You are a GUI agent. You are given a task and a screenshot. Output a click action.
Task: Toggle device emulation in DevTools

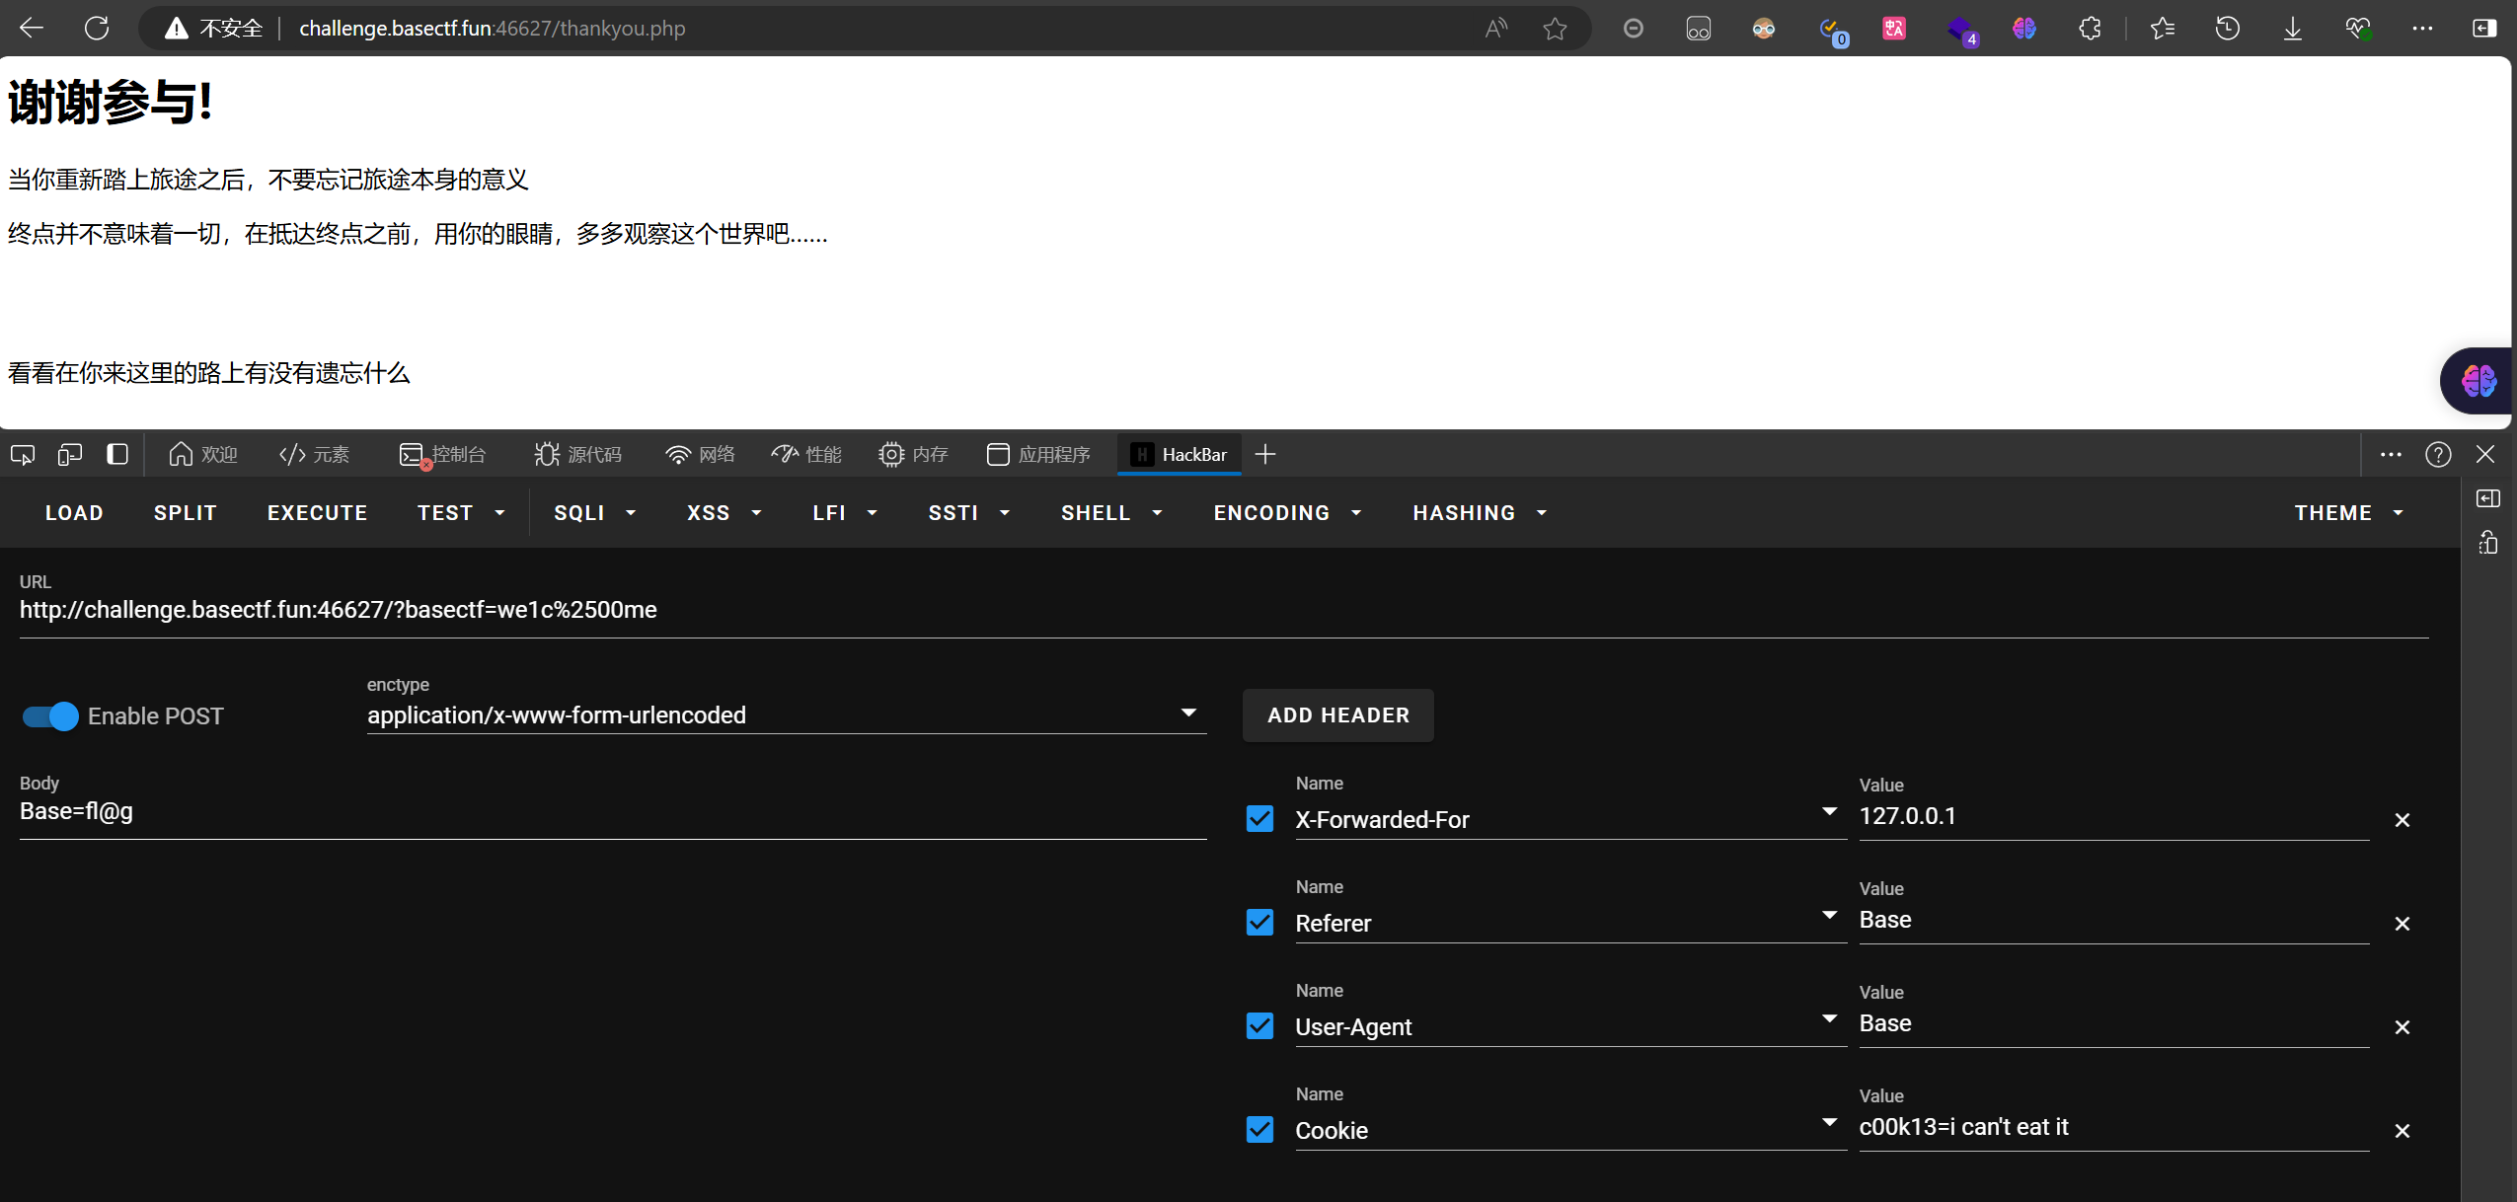[70, 454]
